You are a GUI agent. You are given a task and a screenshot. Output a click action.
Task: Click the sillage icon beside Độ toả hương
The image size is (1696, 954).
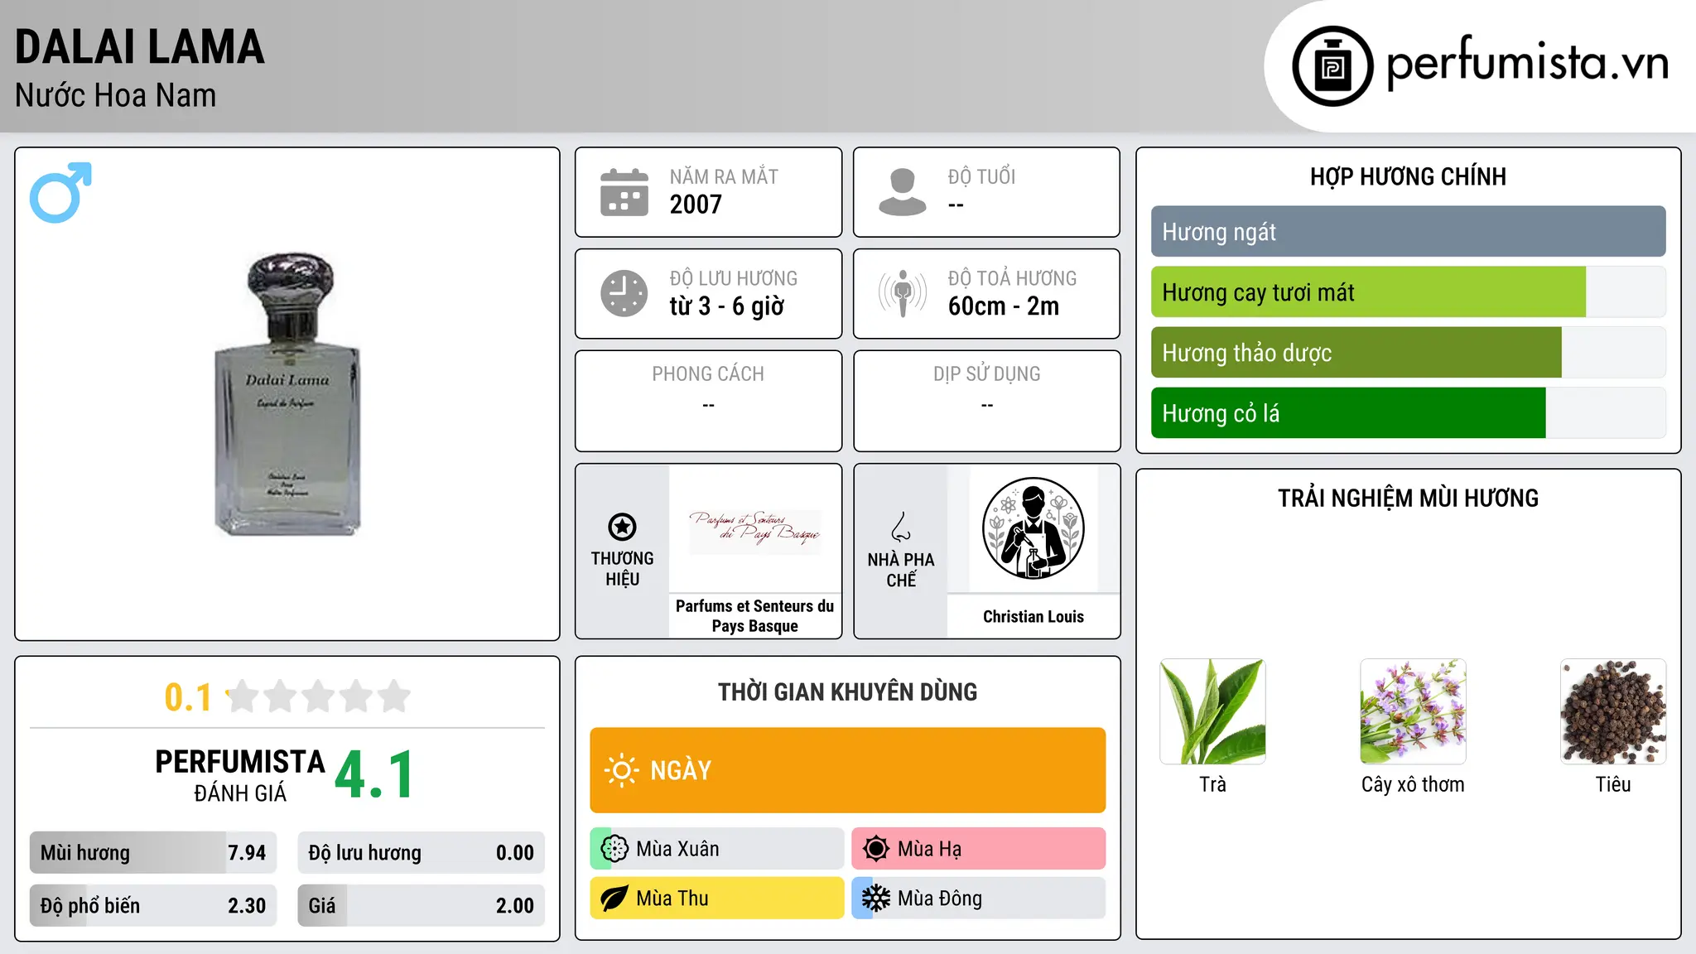[x=903, y=293]
